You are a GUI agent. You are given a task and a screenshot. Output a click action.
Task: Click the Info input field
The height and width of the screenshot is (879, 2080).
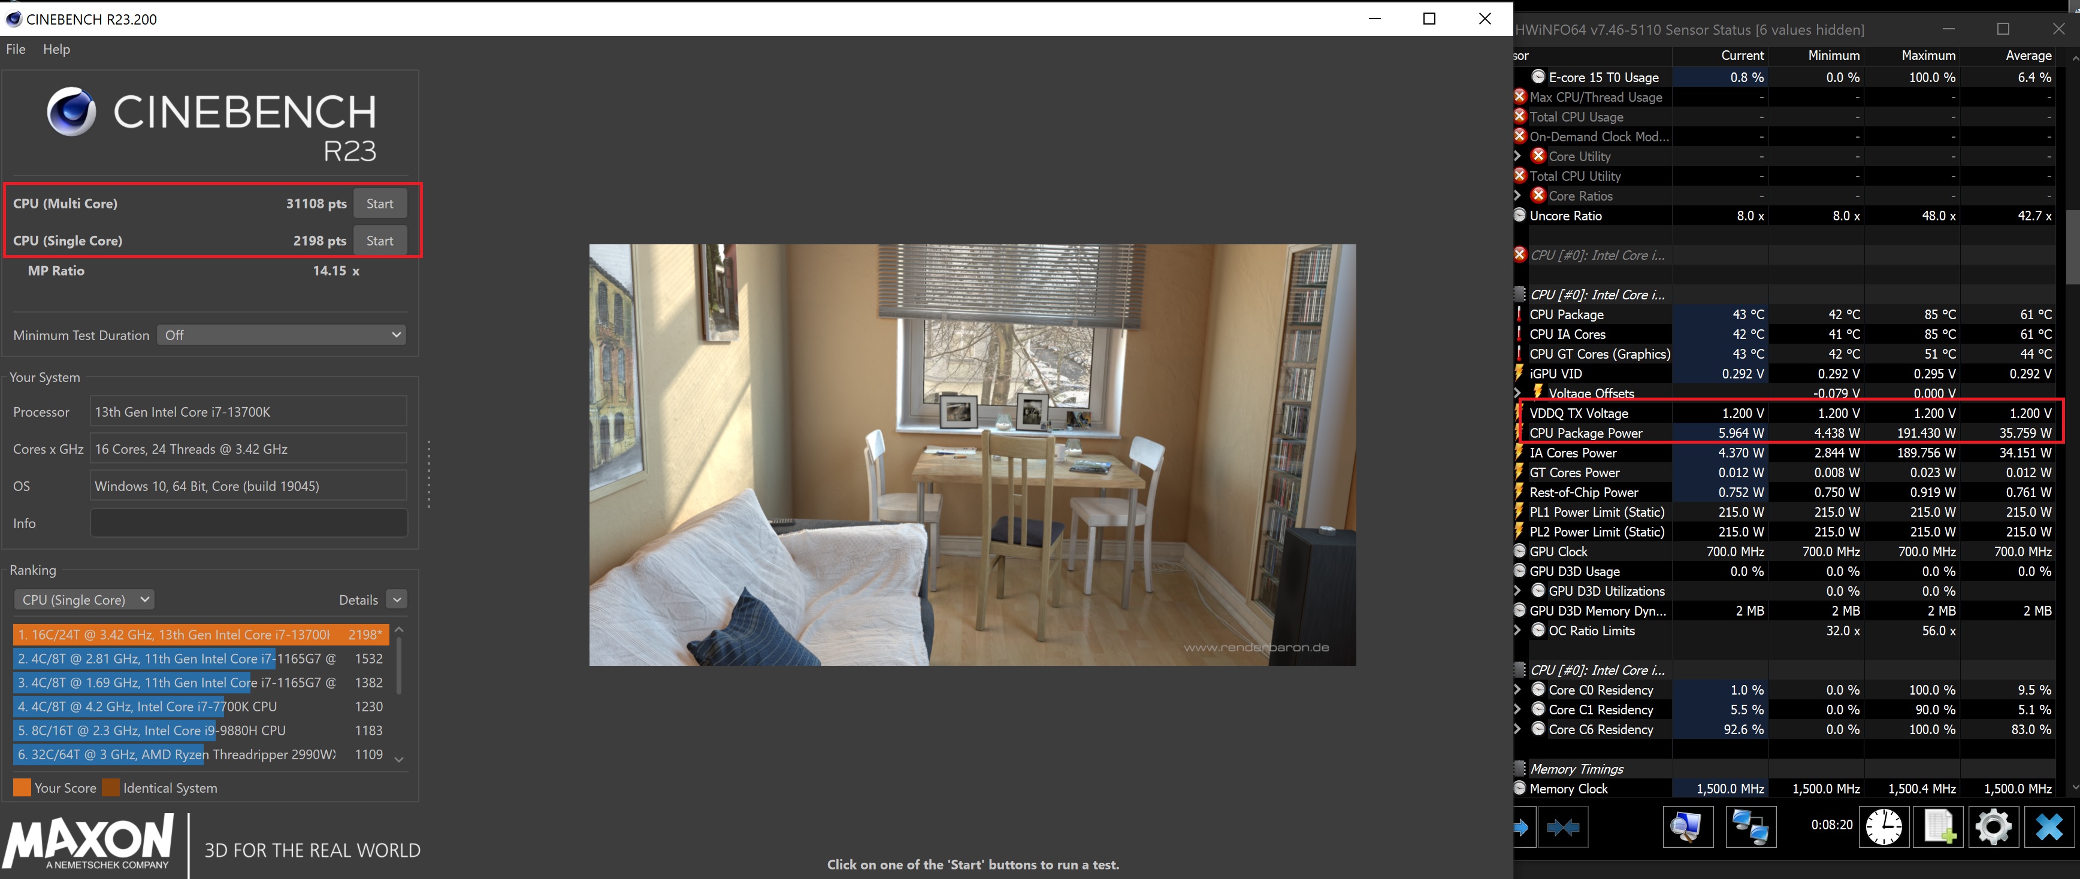[x=249, y=523]
